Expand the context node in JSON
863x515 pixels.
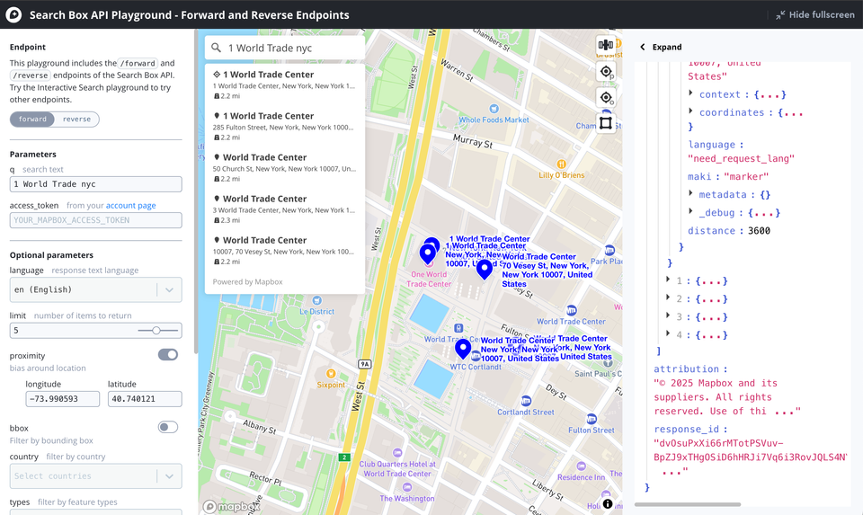click(690, 93)
